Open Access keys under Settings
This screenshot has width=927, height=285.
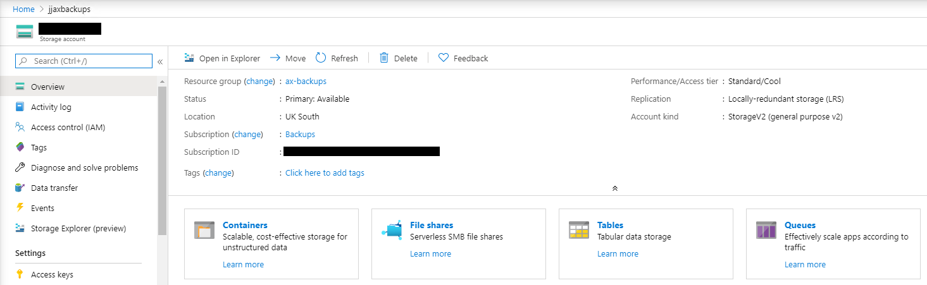click(78, 274)
